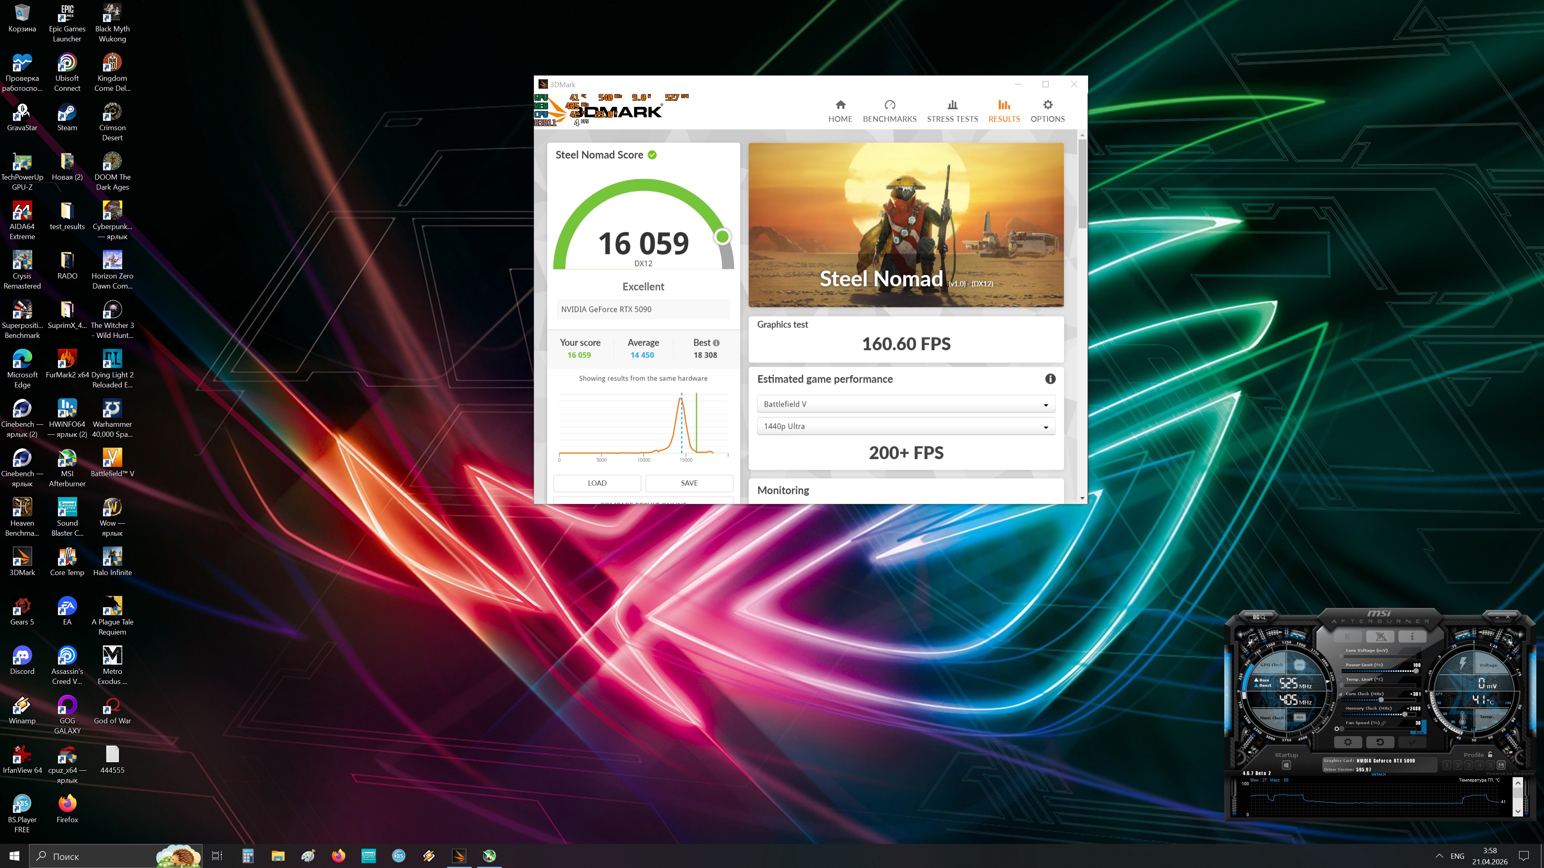Toggle the Profile lock icon
Image resolution: width=1544 pixels, height=868 pixels.
pos(1490,755)
